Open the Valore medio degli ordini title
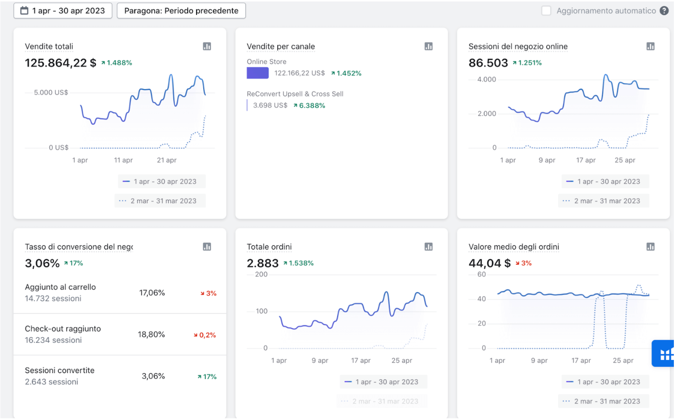 click(514, 246)
